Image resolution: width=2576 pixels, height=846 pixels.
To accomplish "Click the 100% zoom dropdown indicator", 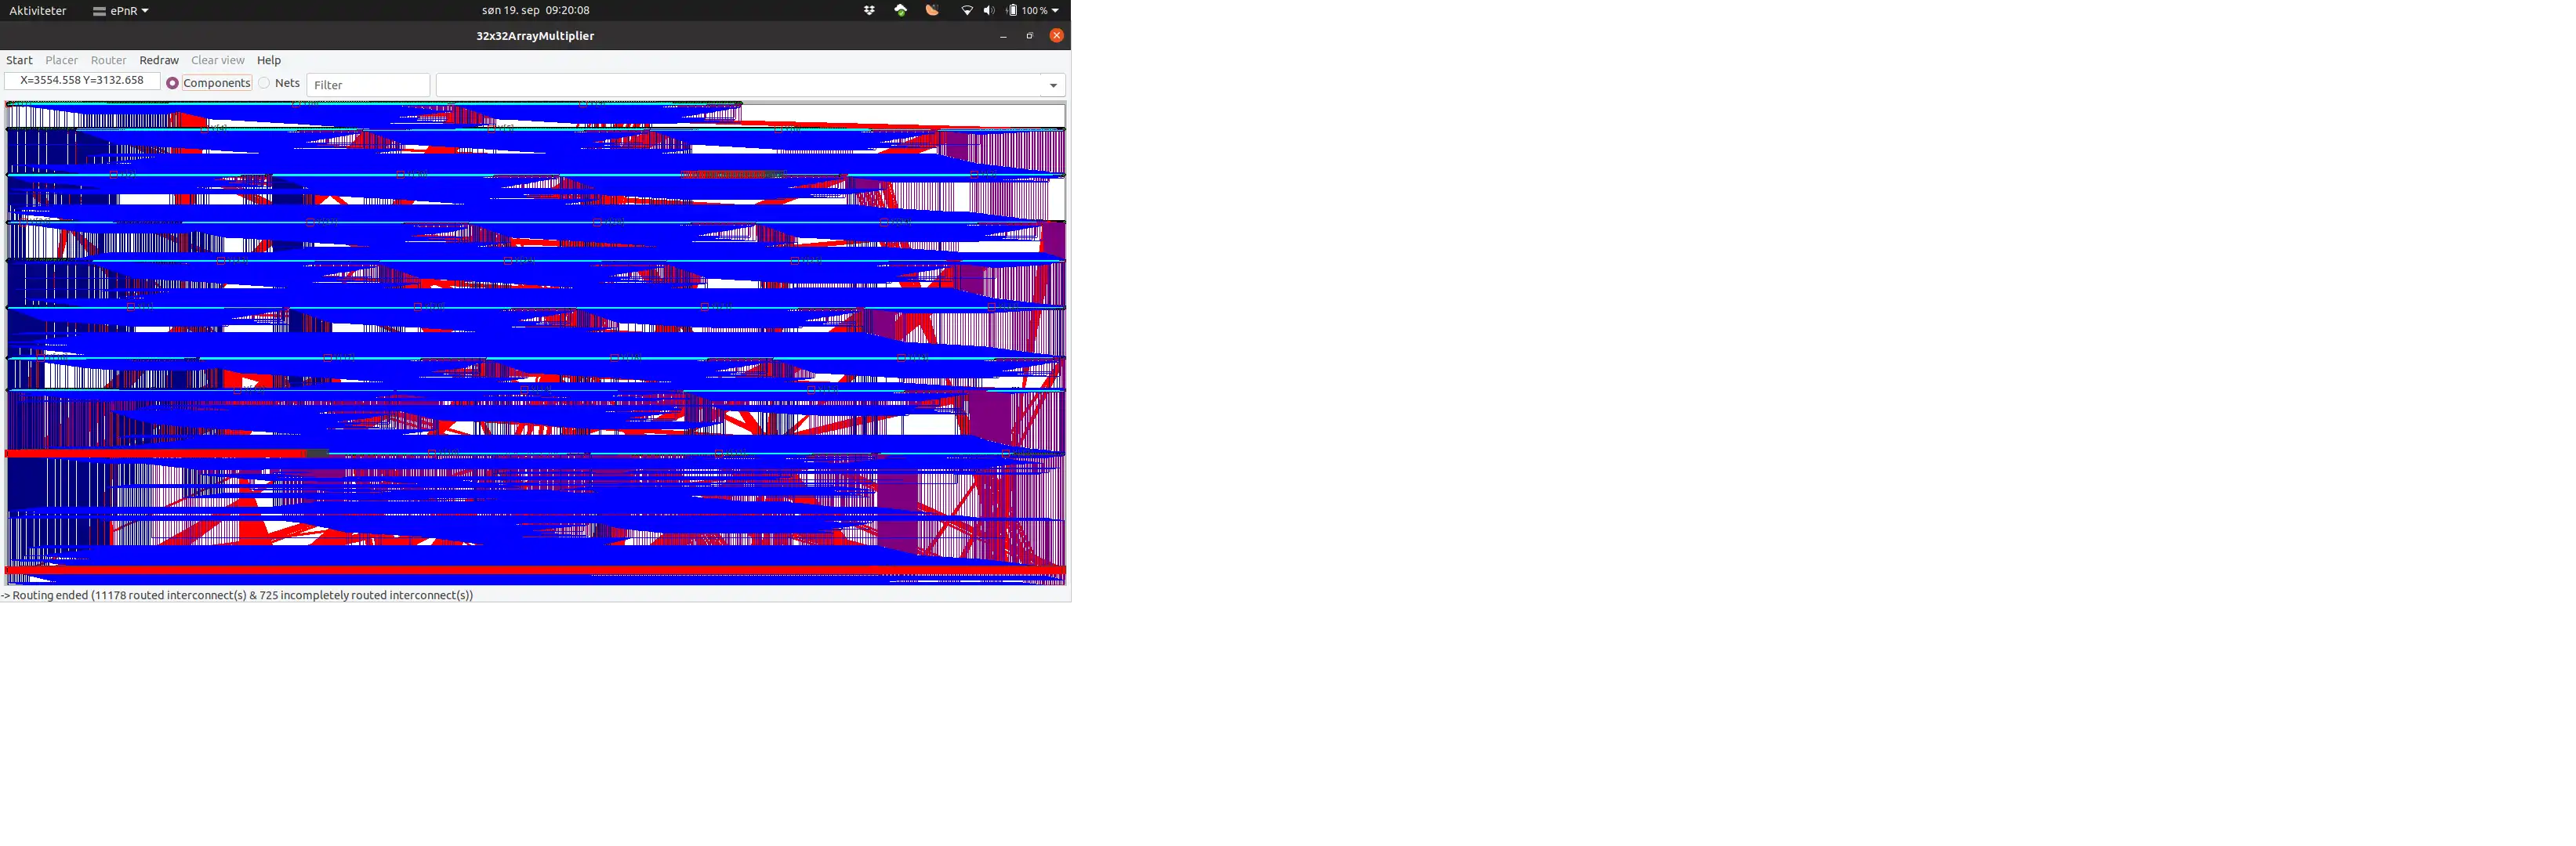I will (1058, 10).
